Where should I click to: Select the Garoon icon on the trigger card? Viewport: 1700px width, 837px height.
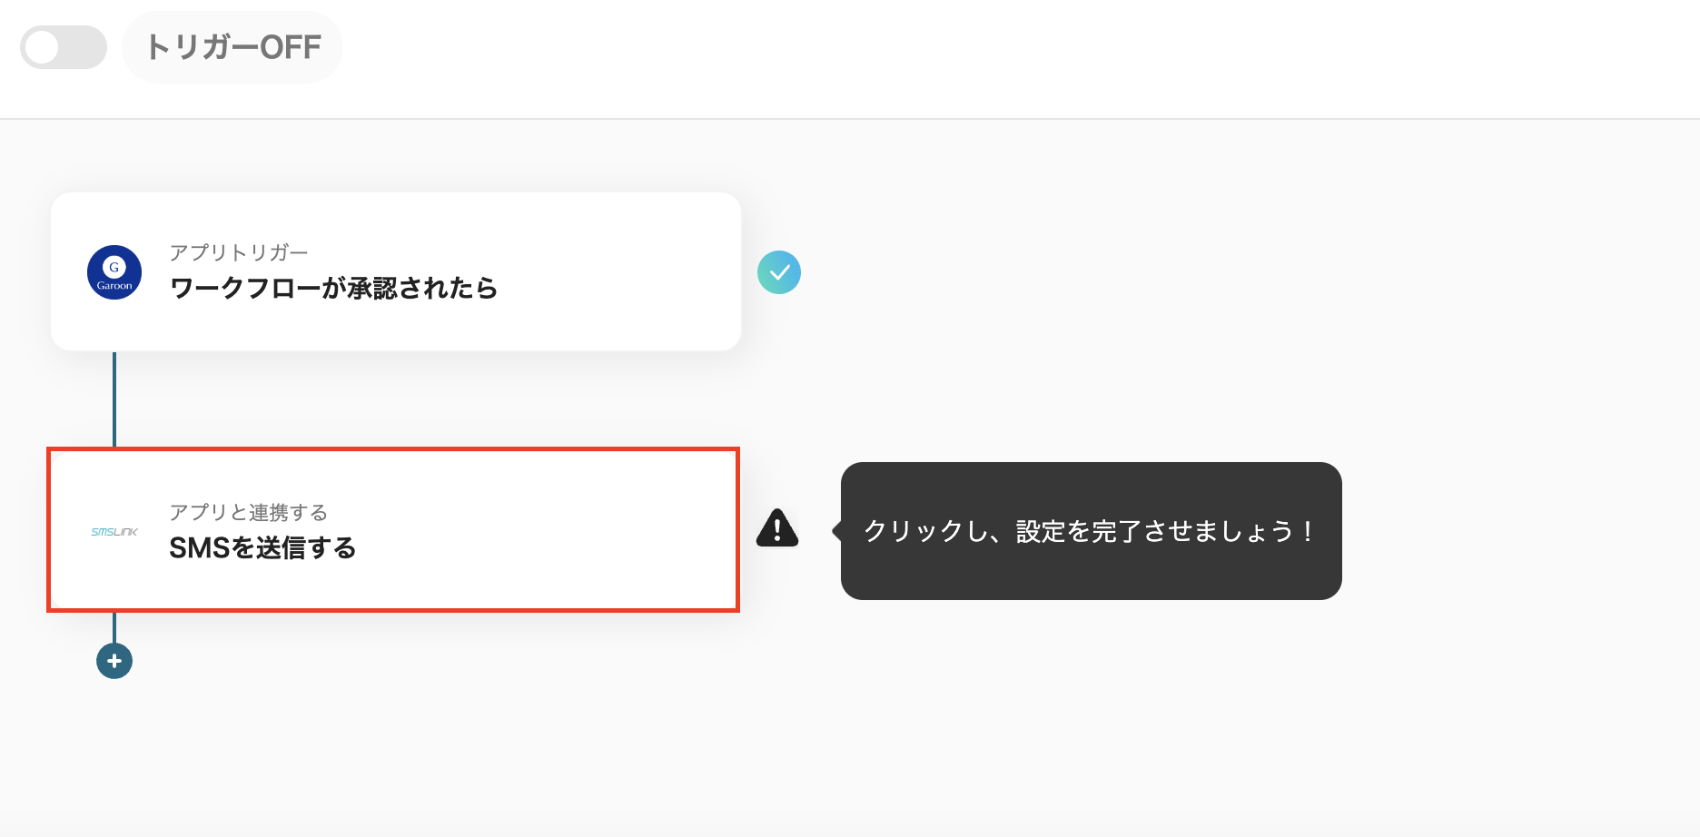pyautogui.click(x=114, y=271)
